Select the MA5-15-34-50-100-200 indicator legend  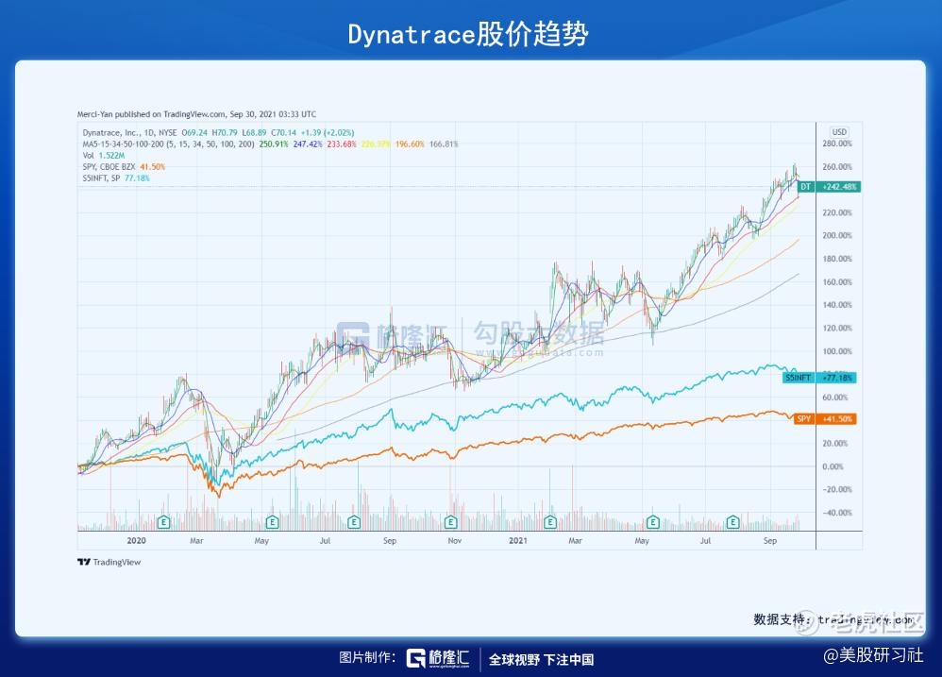[168, 144]
